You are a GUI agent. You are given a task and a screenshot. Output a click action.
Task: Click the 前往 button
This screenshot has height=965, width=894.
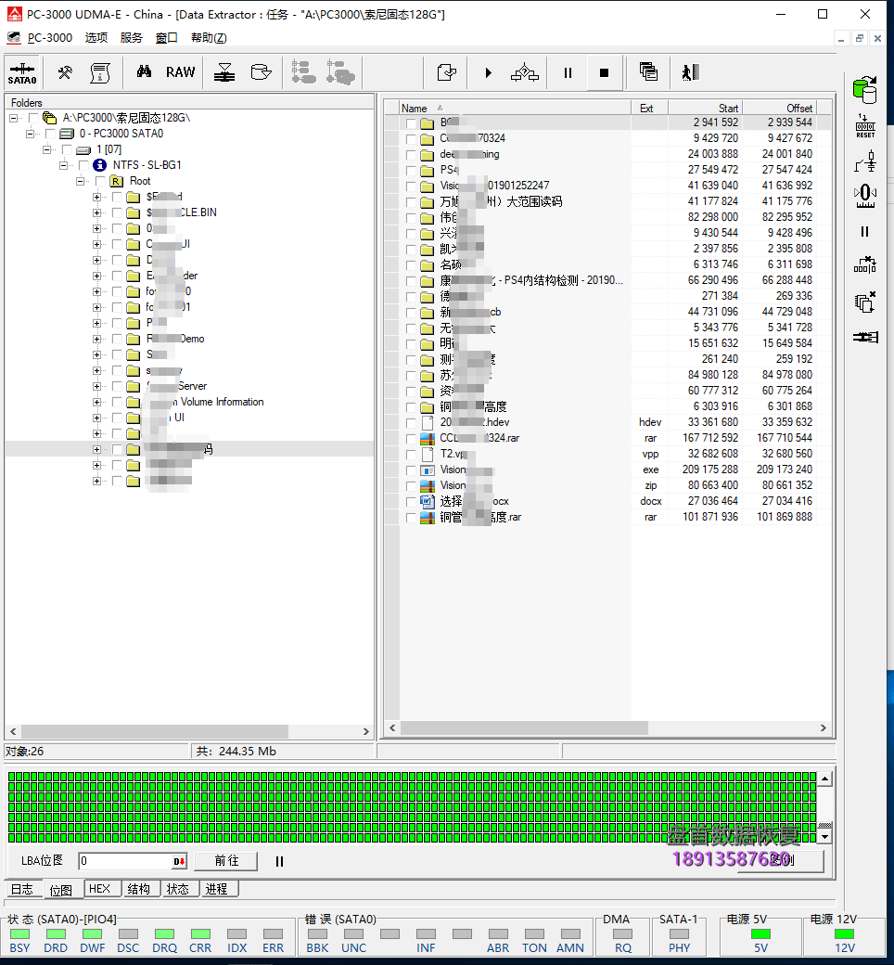coord(225,861)
